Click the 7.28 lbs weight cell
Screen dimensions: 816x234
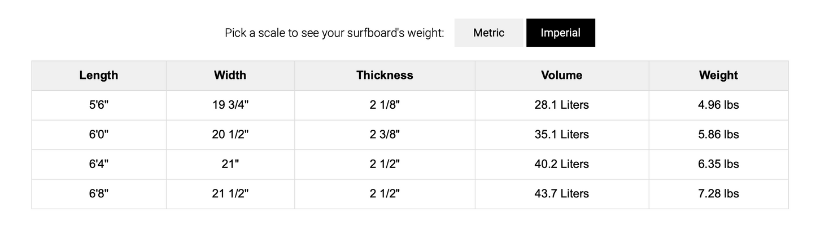718,194
